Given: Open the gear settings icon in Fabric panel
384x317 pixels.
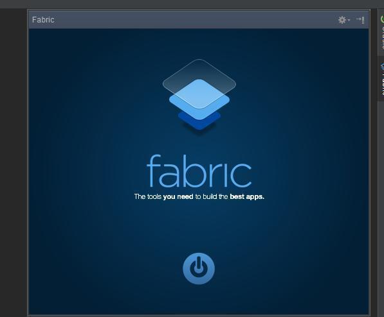Looking at the screenshot, I should [342, 20].
